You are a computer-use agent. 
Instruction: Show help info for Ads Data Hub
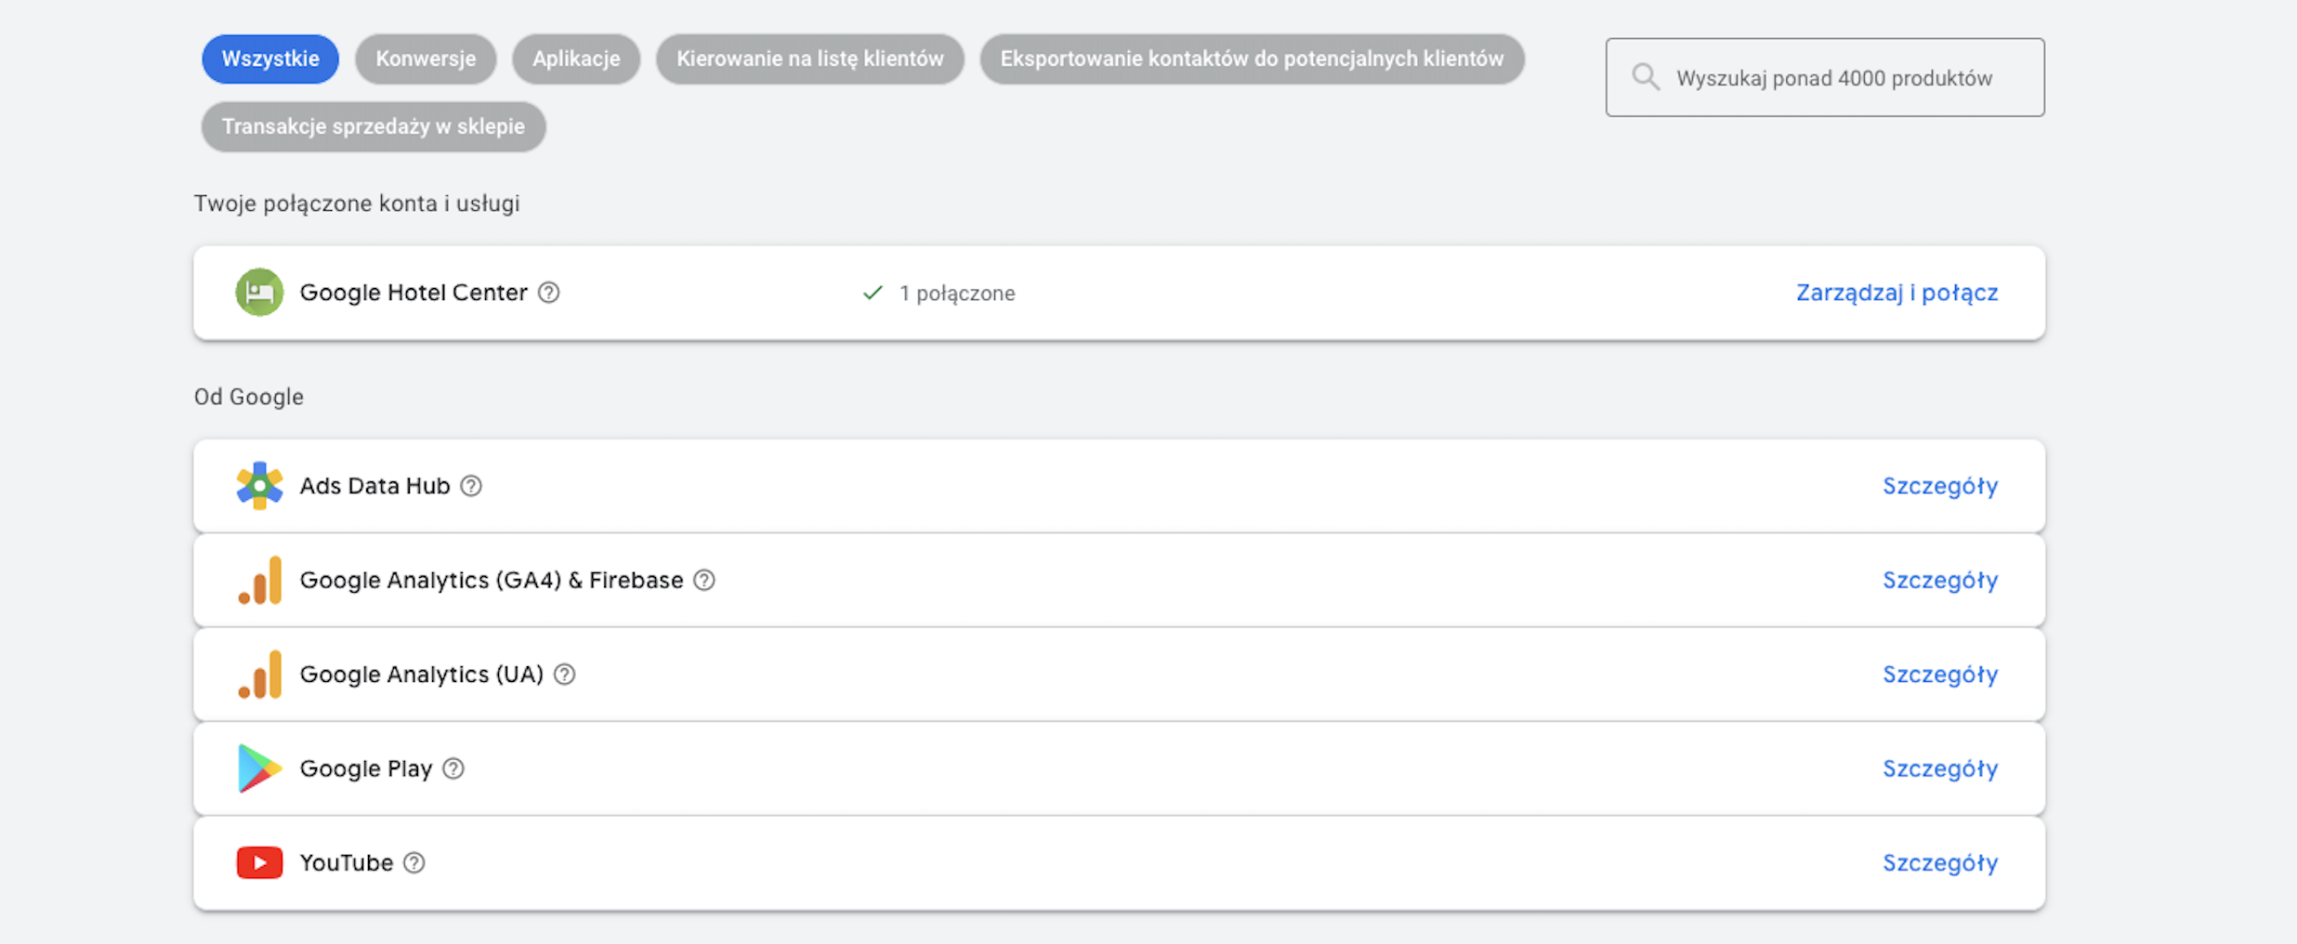pos(471,486)
